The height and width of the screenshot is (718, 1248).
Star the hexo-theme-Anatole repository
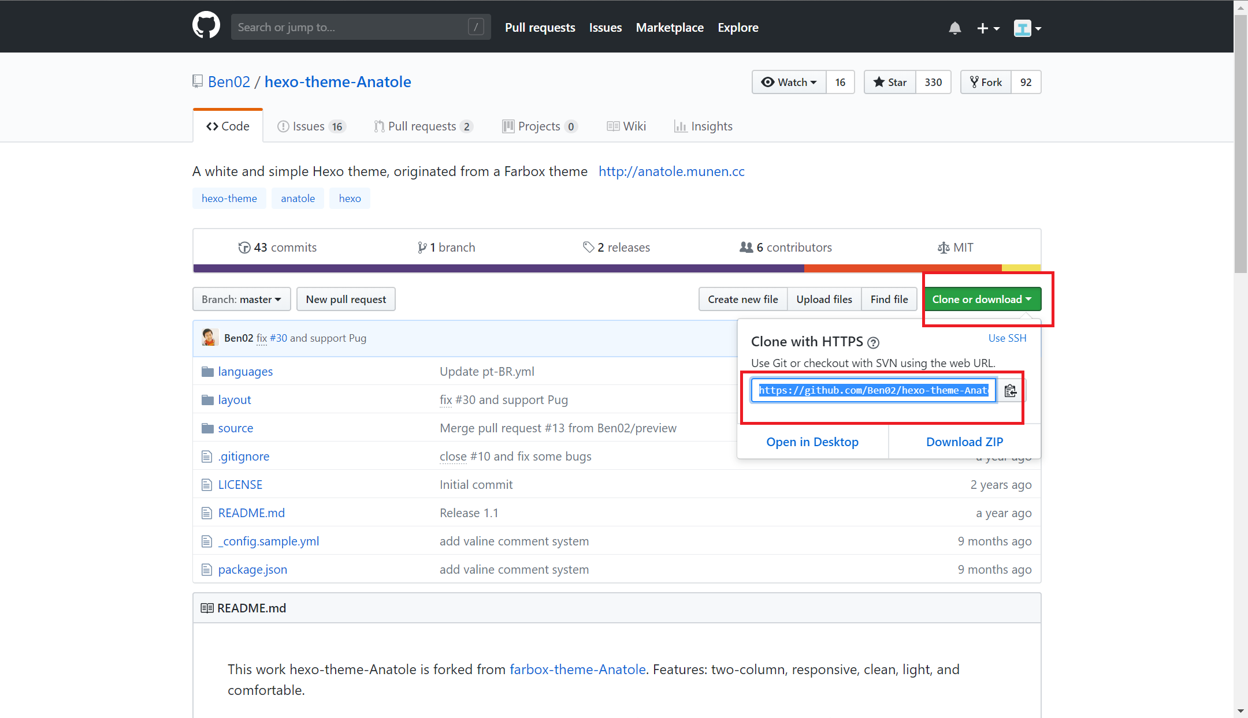tap(890, 82)
